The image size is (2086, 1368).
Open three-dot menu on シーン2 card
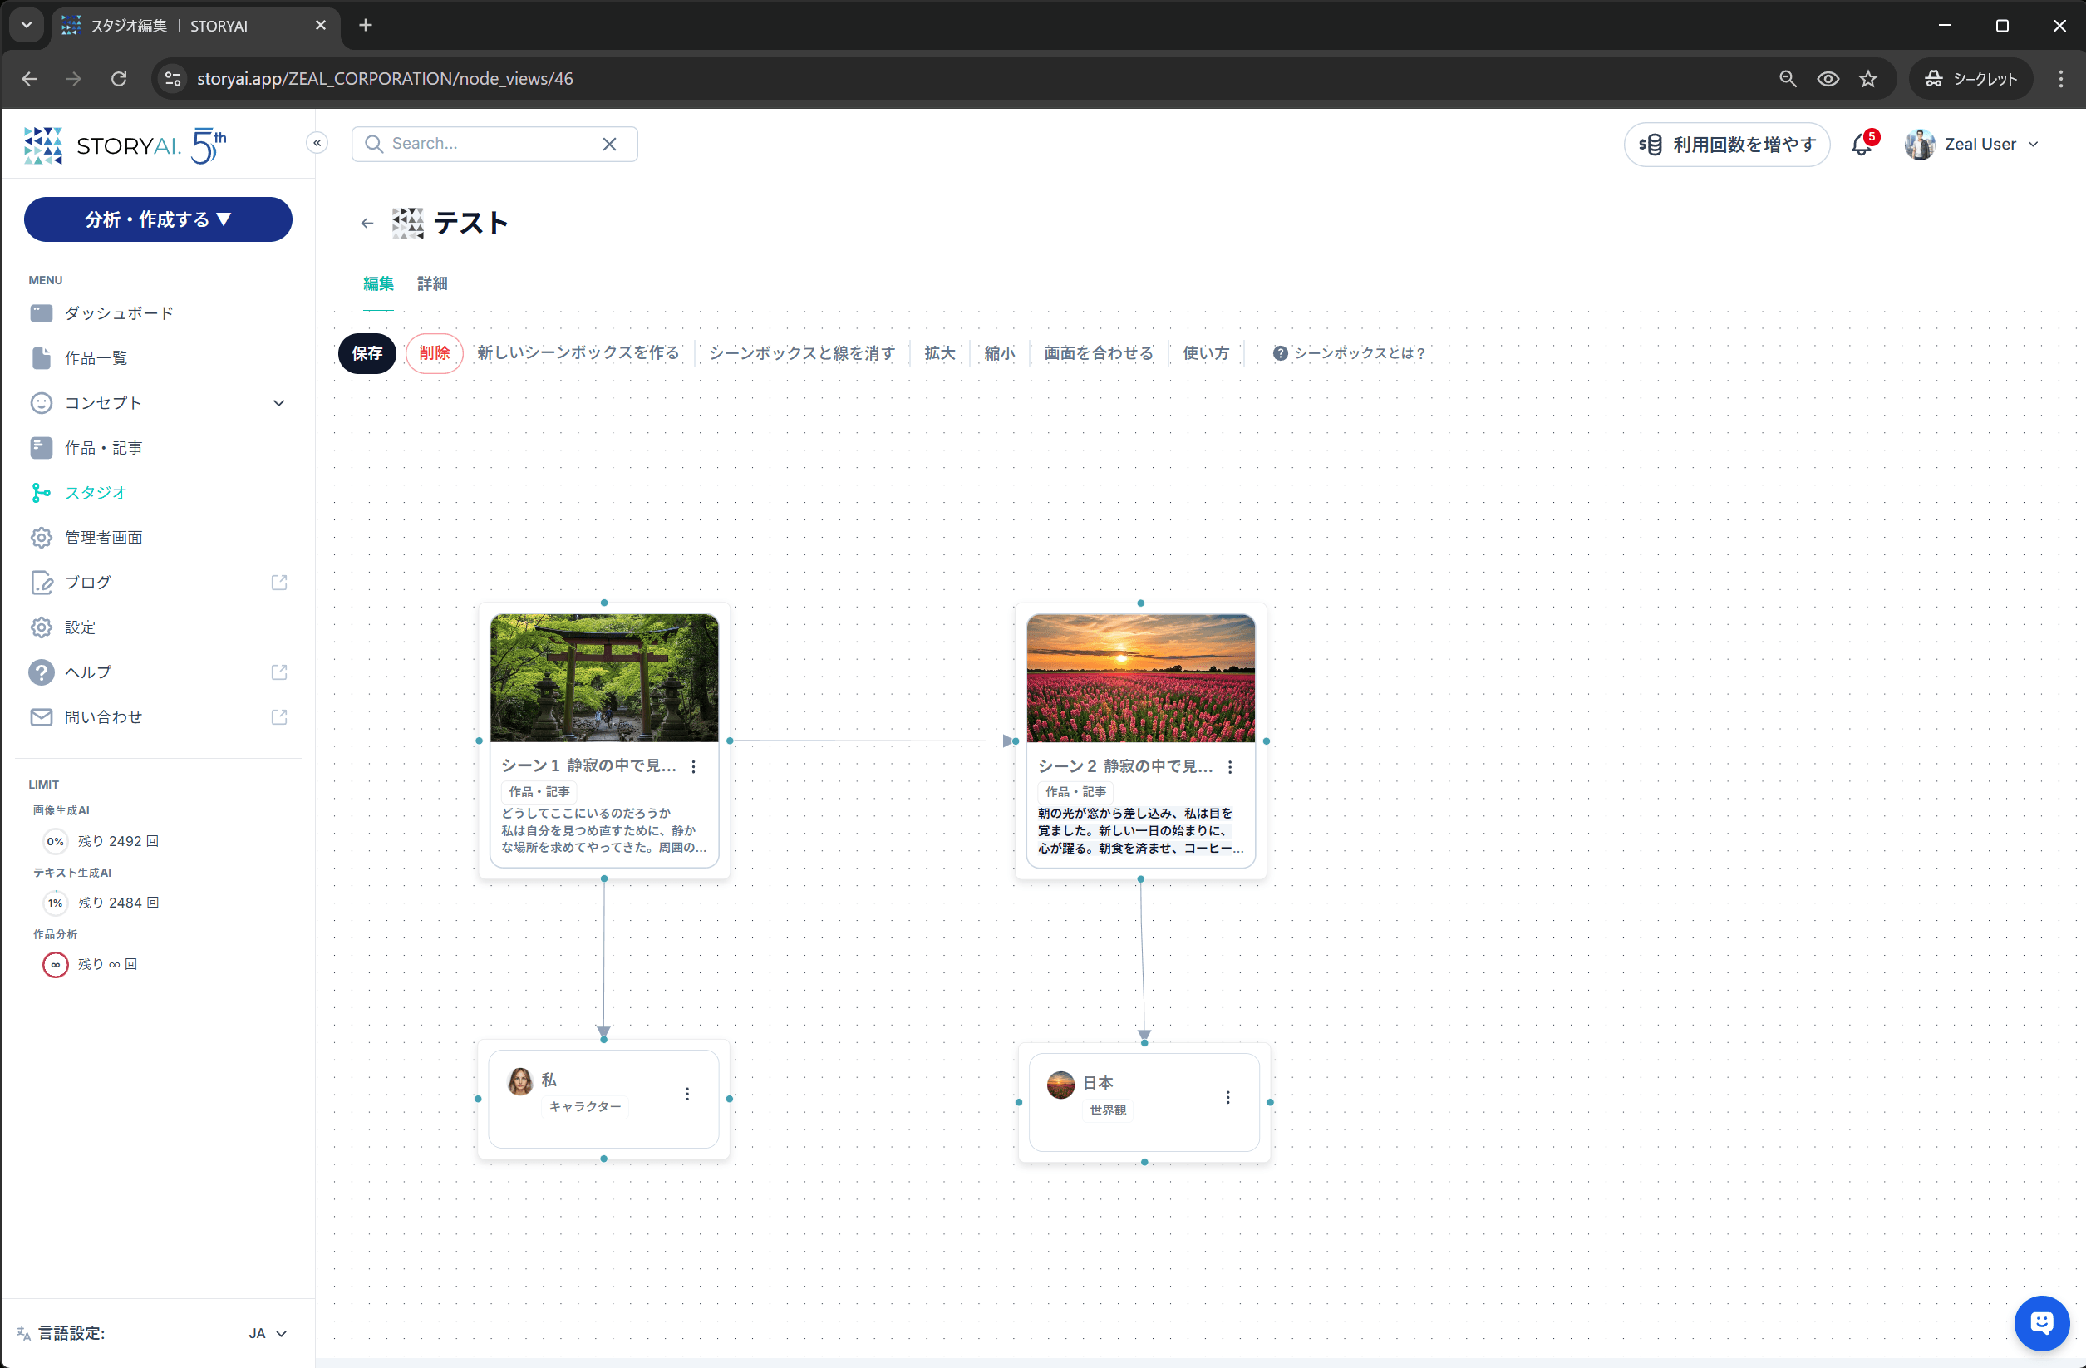pos(1230,767)
